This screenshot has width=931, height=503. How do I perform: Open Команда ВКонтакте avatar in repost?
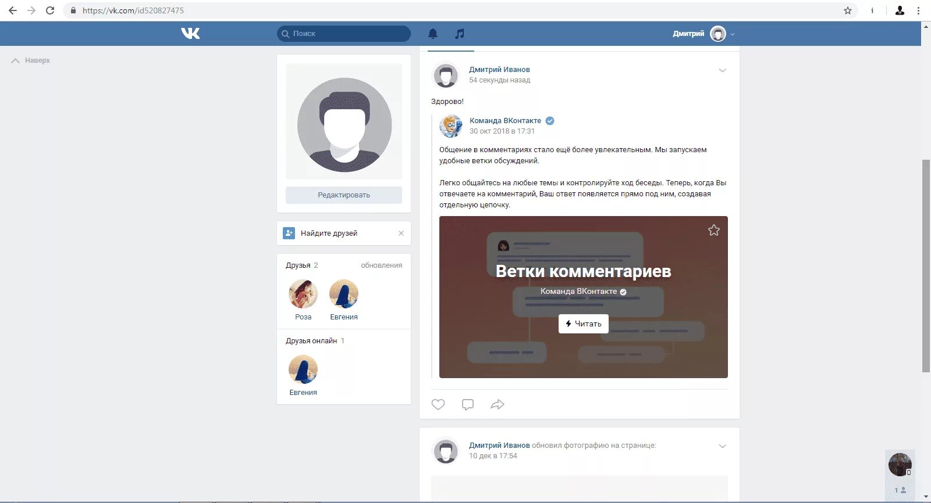(451, 126)
